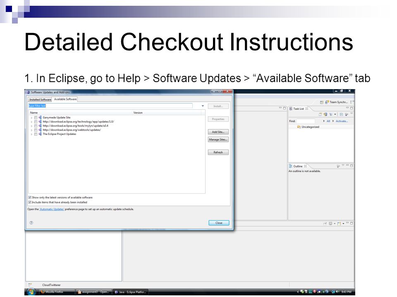The width and height of the screenshot is (397, 297).
Task: Click the 9:43 PM clock in taskbar
Action: [x=347, y=292]
